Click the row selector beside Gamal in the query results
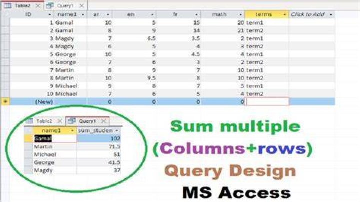Viewport: 360px width, 202px height. tap(28, 138)
